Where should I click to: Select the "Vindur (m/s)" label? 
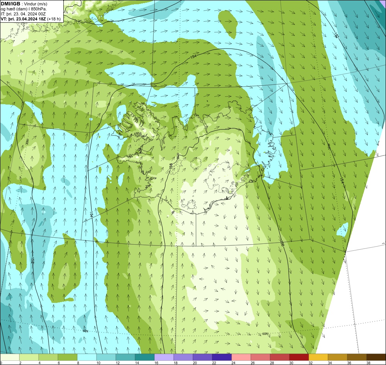coord(36,4)
